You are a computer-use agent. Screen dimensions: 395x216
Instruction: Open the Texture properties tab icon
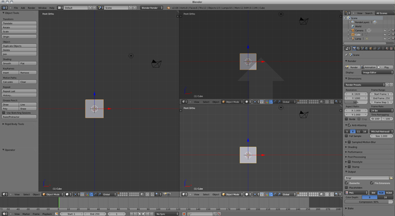pyautogui.click(x=391, y=48)
